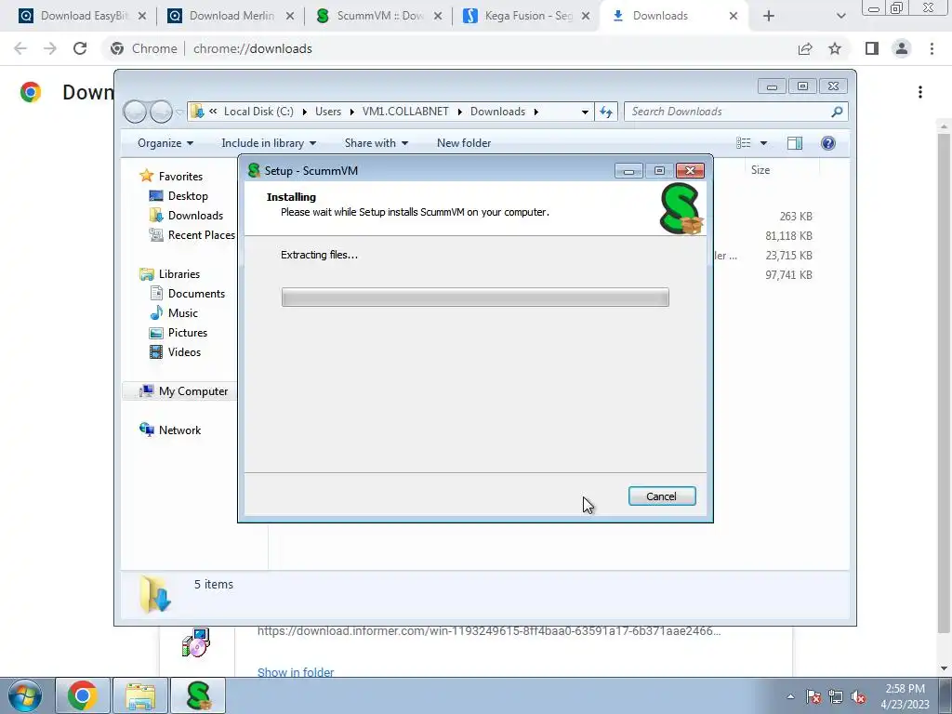The height and width of the screenshot is (714, 952).
Task: Open Chrome tab search dropdown
Action: coord(840,16)
